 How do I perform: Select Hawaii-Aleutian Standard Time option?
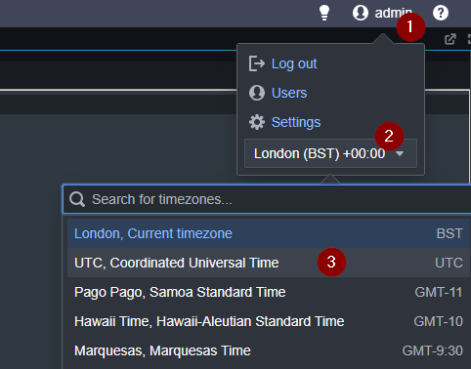[269, 321]
